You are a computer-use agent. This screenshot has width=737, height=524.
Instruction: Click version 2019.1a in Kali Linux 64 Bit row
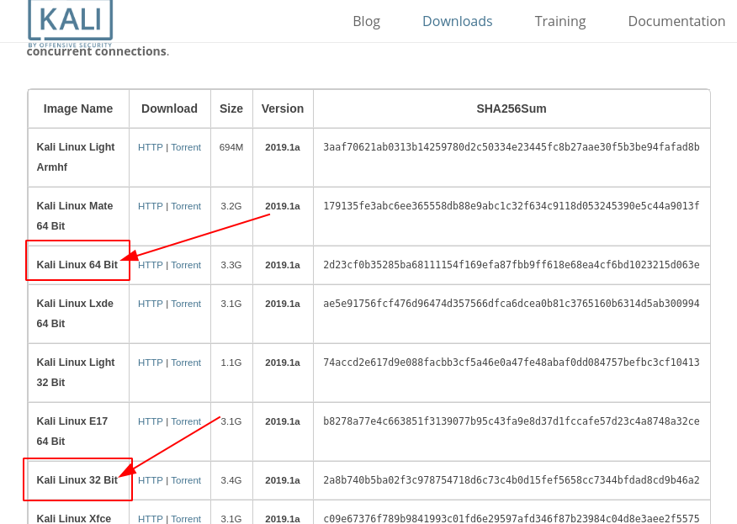[283, 265]
